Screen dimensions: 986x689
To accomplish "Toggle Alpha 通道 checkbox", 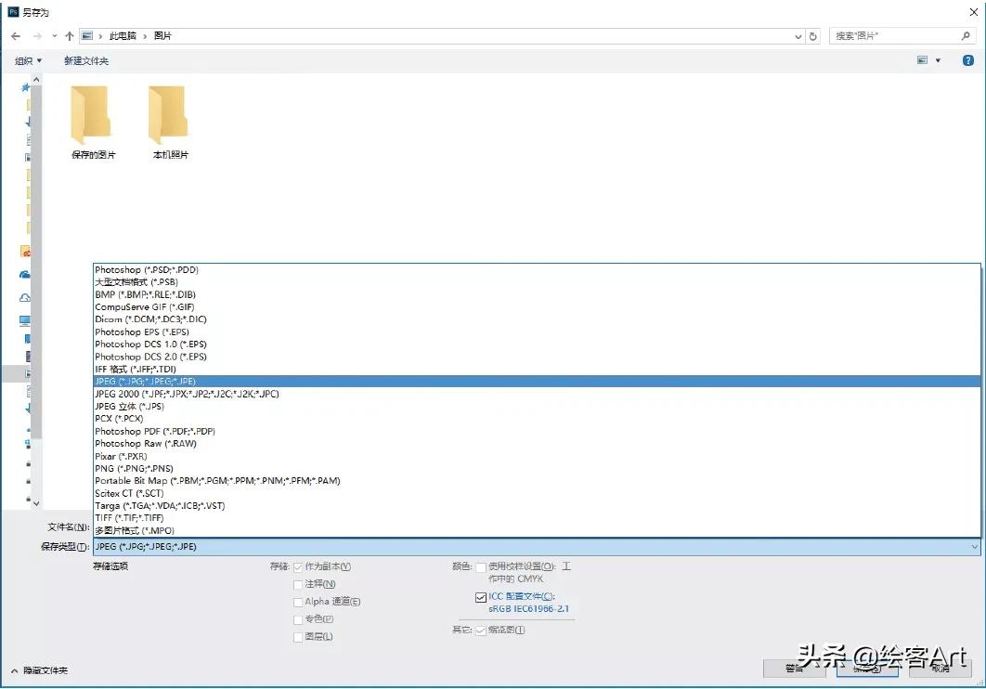I will (298, 603).
